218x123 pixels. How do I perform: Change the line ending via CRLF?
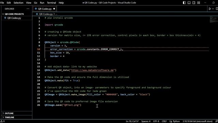164,121
